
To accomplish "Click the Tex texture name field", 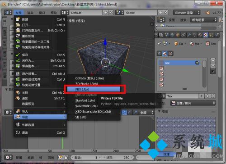I will point(182,96).
